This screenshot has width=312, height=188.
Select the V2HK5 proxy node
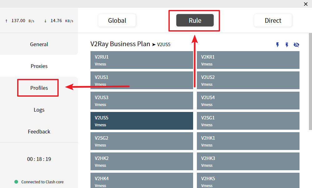[x=248, y=180]
